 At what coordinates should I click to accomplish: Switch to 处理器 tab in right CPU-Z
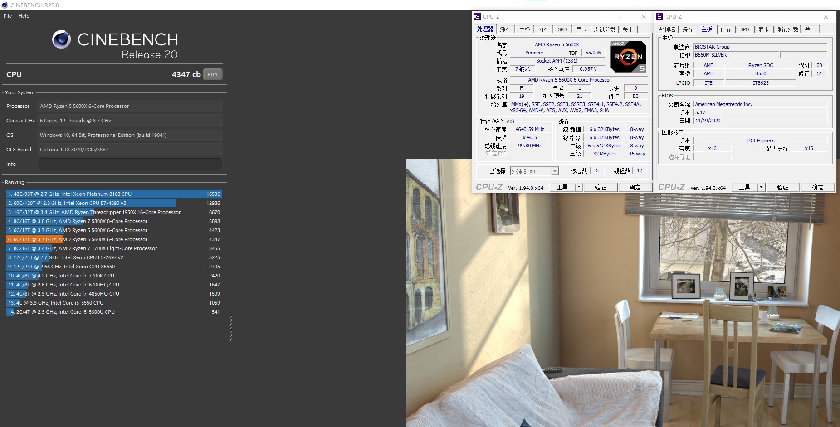tap(667, 29)
